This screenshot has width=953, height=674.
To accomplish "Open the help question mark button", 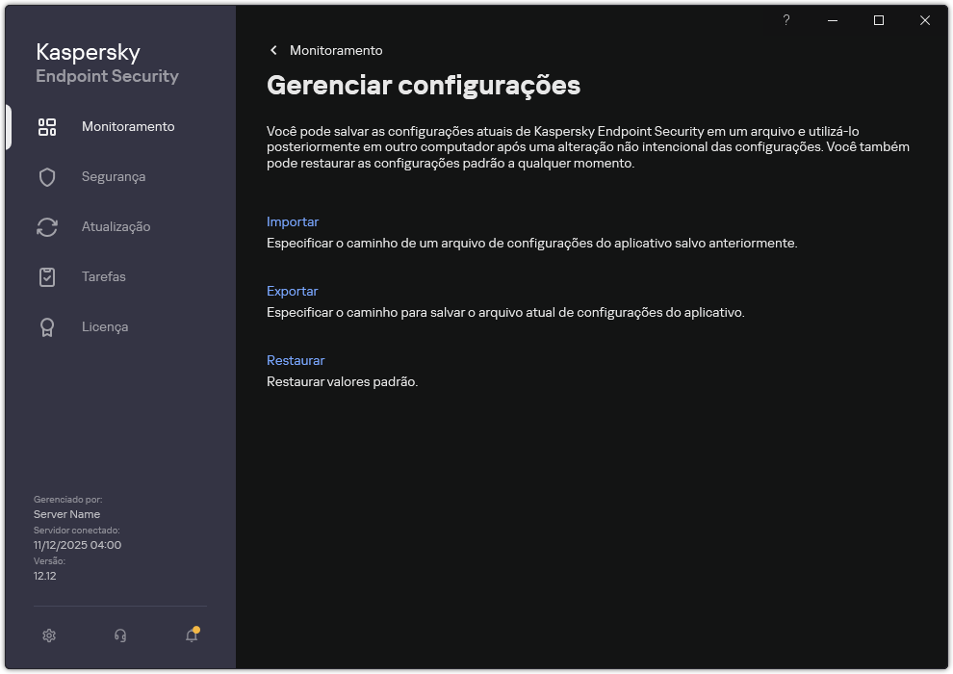I will click(x=786, y=20).
